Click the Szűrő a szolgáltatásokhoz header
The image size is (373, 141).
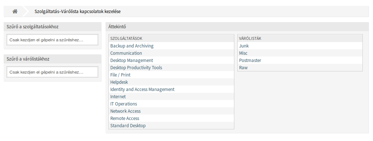(x=52, y=27)
